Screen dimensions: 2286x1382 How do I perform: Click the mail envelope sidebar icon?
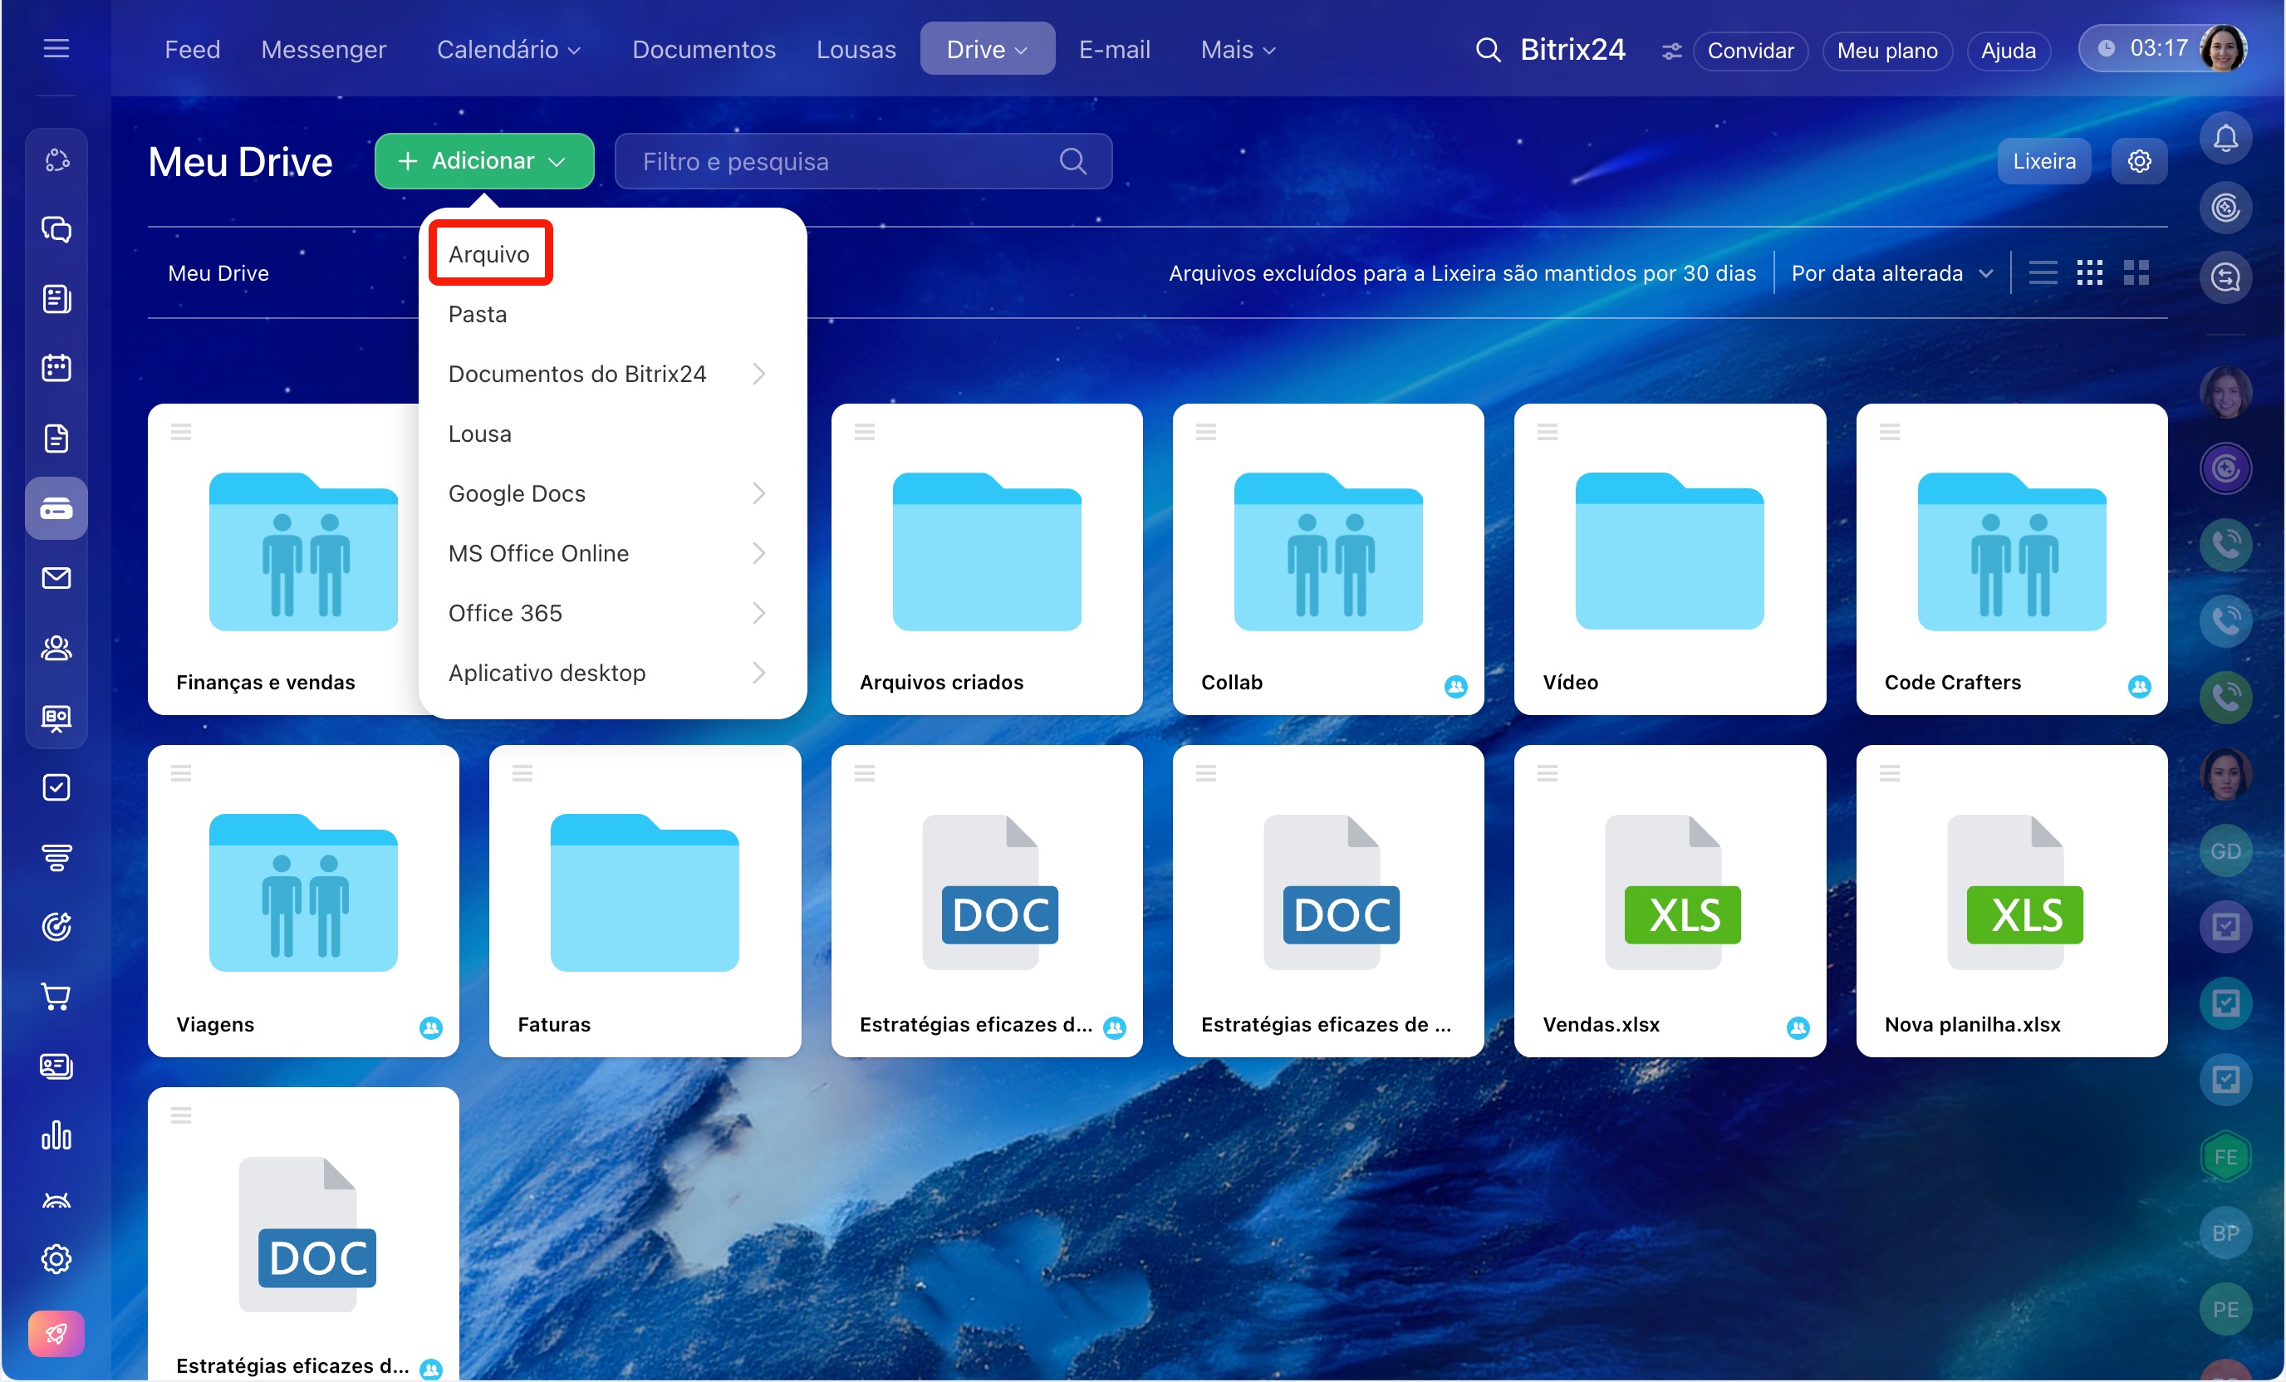[x=56, y=578]
